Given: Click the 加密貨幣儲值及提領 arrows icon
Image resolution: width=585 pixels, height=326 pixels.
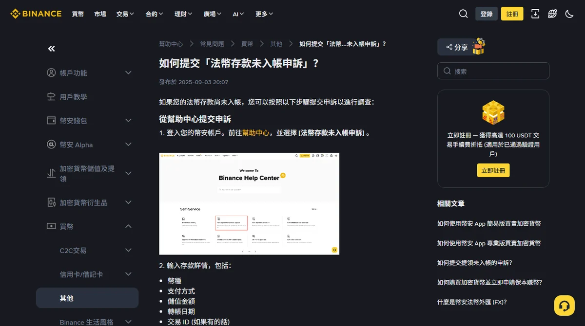Looking at the screenshot, I should tap(51, 173).
